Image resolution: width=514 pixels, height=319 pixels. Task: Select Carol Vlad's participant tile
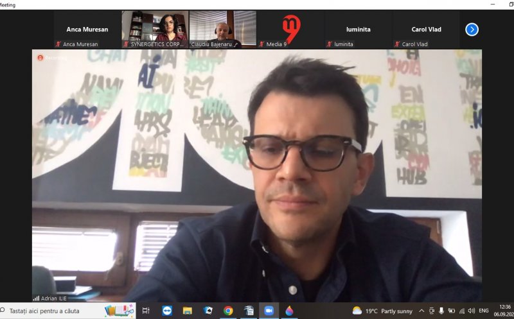(425, 30)
